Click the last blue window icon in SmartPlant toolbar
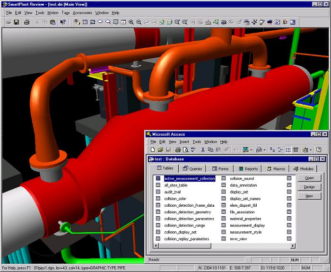331x272 pixels. [x=293, y=22]
